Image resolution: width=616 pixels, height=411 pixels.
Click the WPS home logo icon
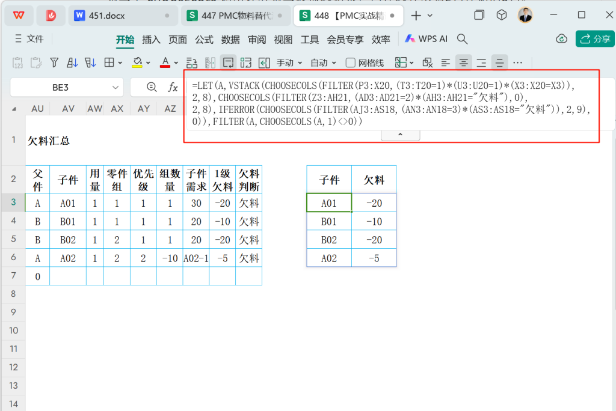coord(19,15)
